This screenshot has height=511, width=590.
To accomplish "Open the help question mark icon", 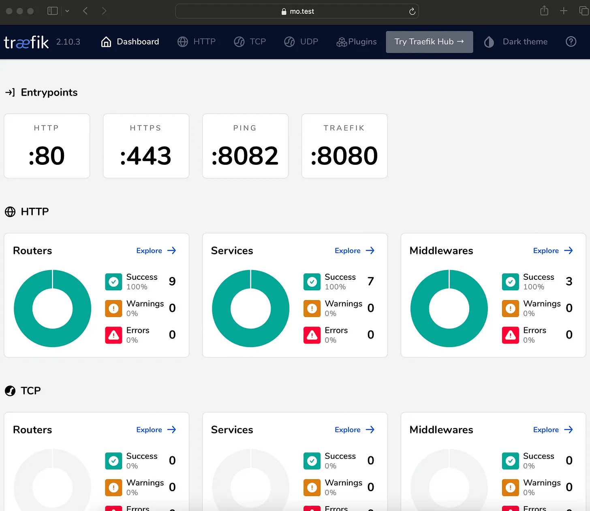I will [x=571, y=42].
